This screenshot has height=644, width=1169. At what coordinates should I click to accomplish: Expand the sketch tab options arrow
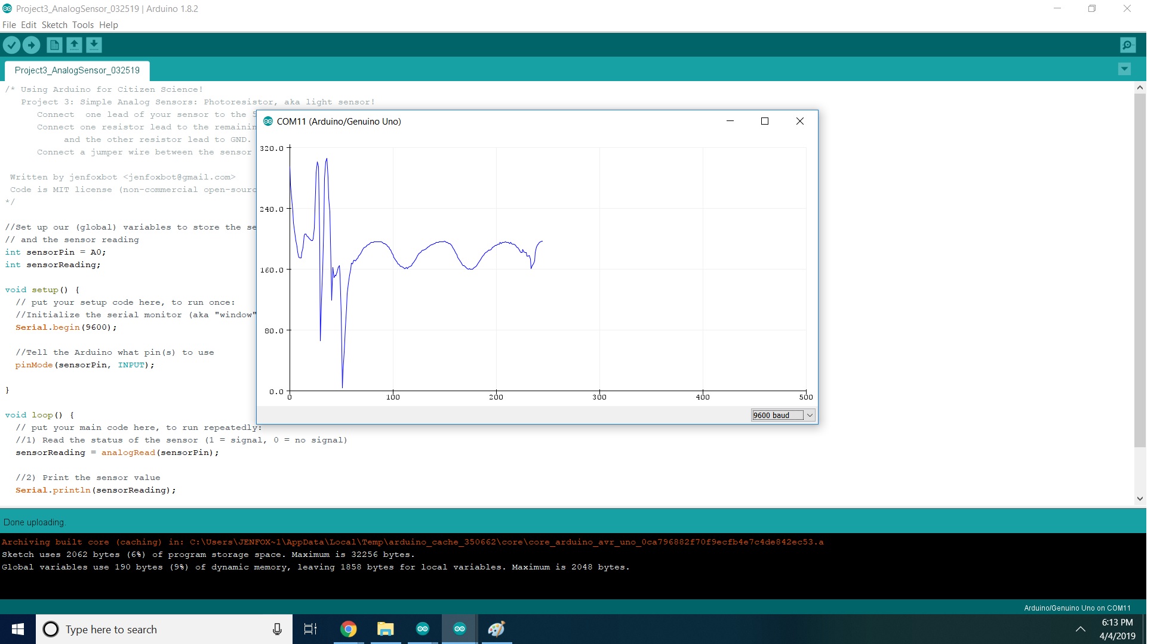pyautogui.click(x=1124, y=69)
